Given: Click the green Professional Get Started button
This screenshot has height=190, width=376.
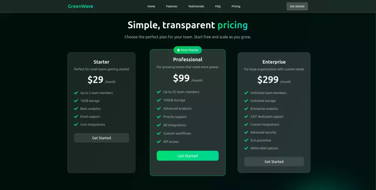Looking at the screenshot, I should [x=188, y=156].
